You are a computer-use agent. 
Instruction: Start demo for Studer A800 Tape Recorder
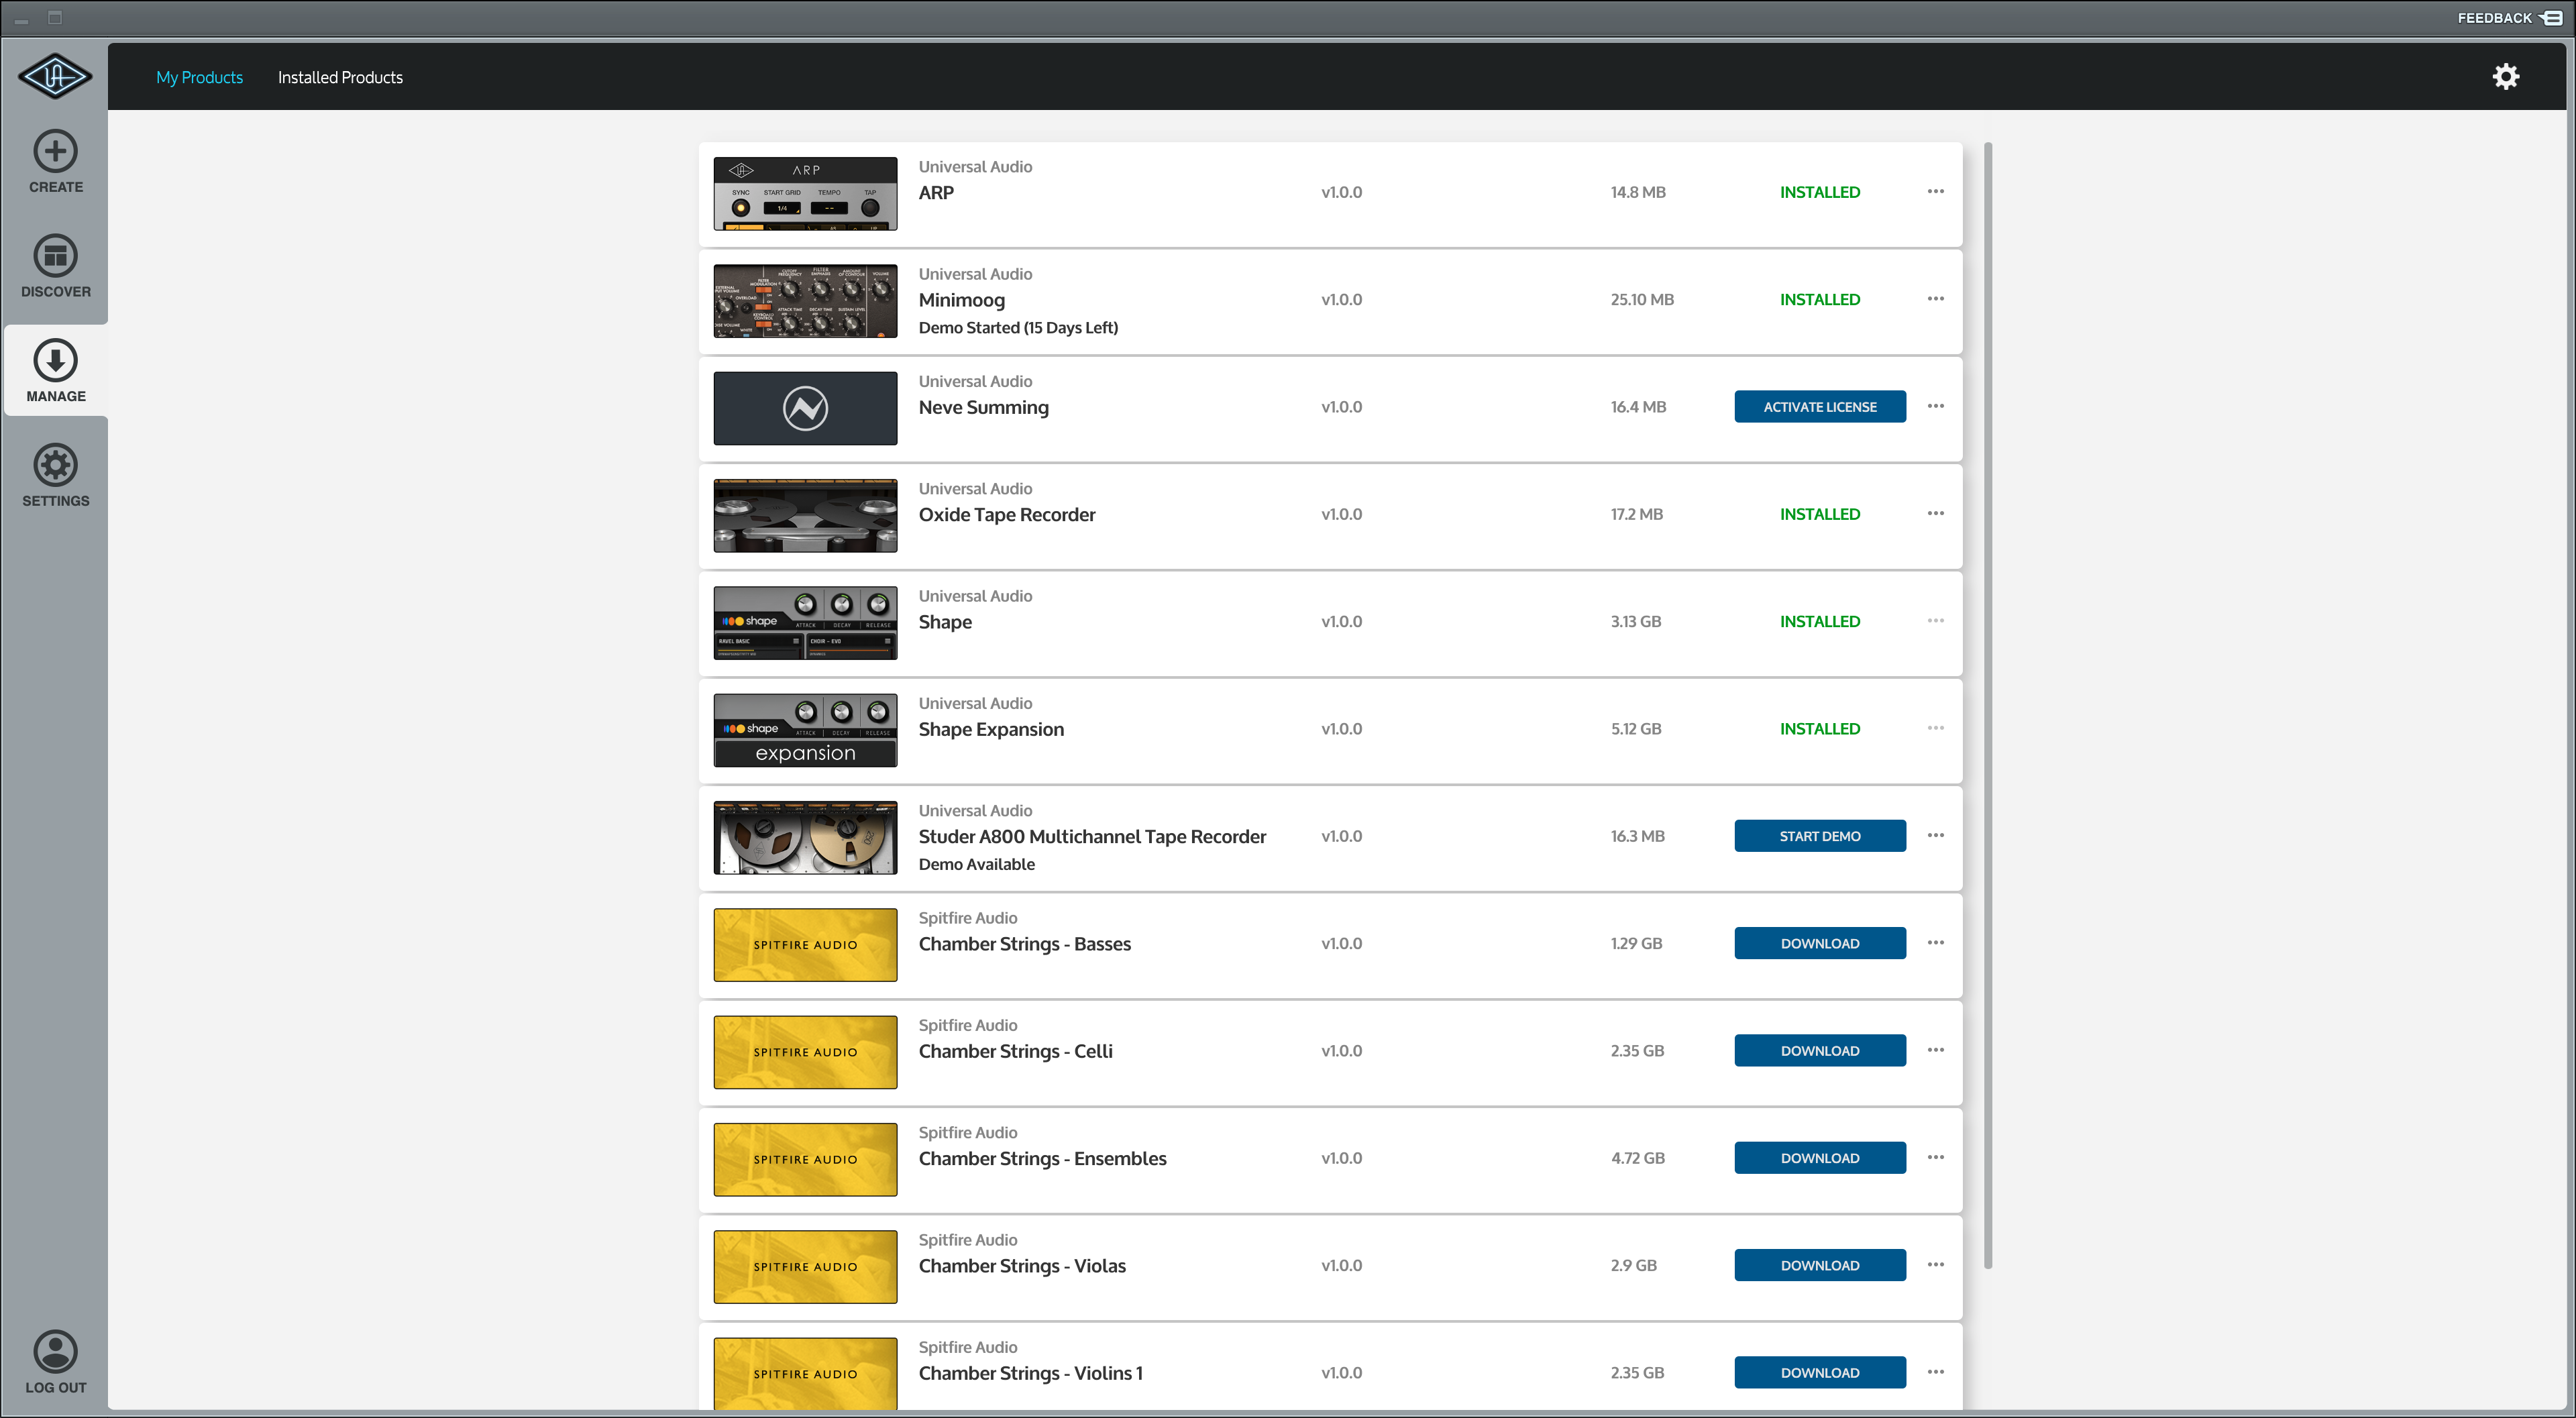click(x=1819, y=836)
